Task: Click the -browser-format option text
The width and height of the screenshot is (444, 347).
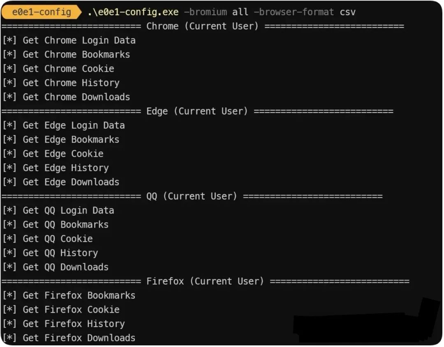Action: [294, 12]
